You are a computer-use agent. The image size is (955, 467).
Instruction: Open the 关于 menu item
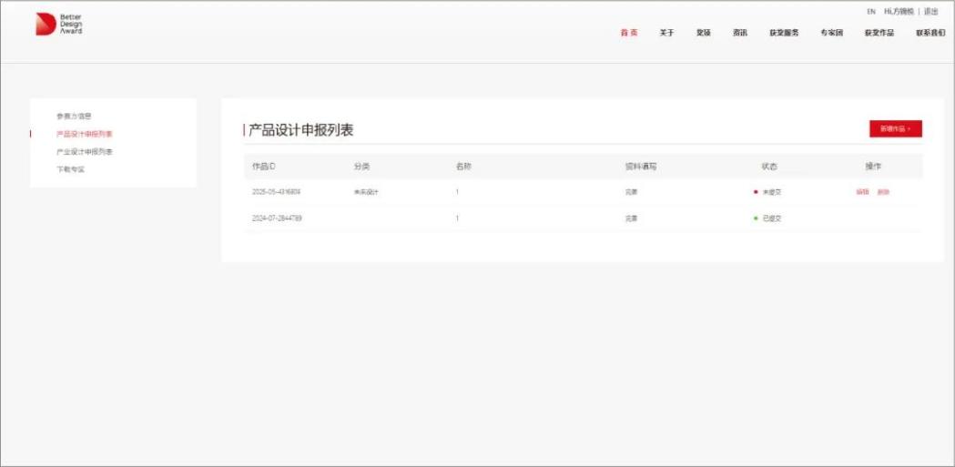[x=666, y=33]
